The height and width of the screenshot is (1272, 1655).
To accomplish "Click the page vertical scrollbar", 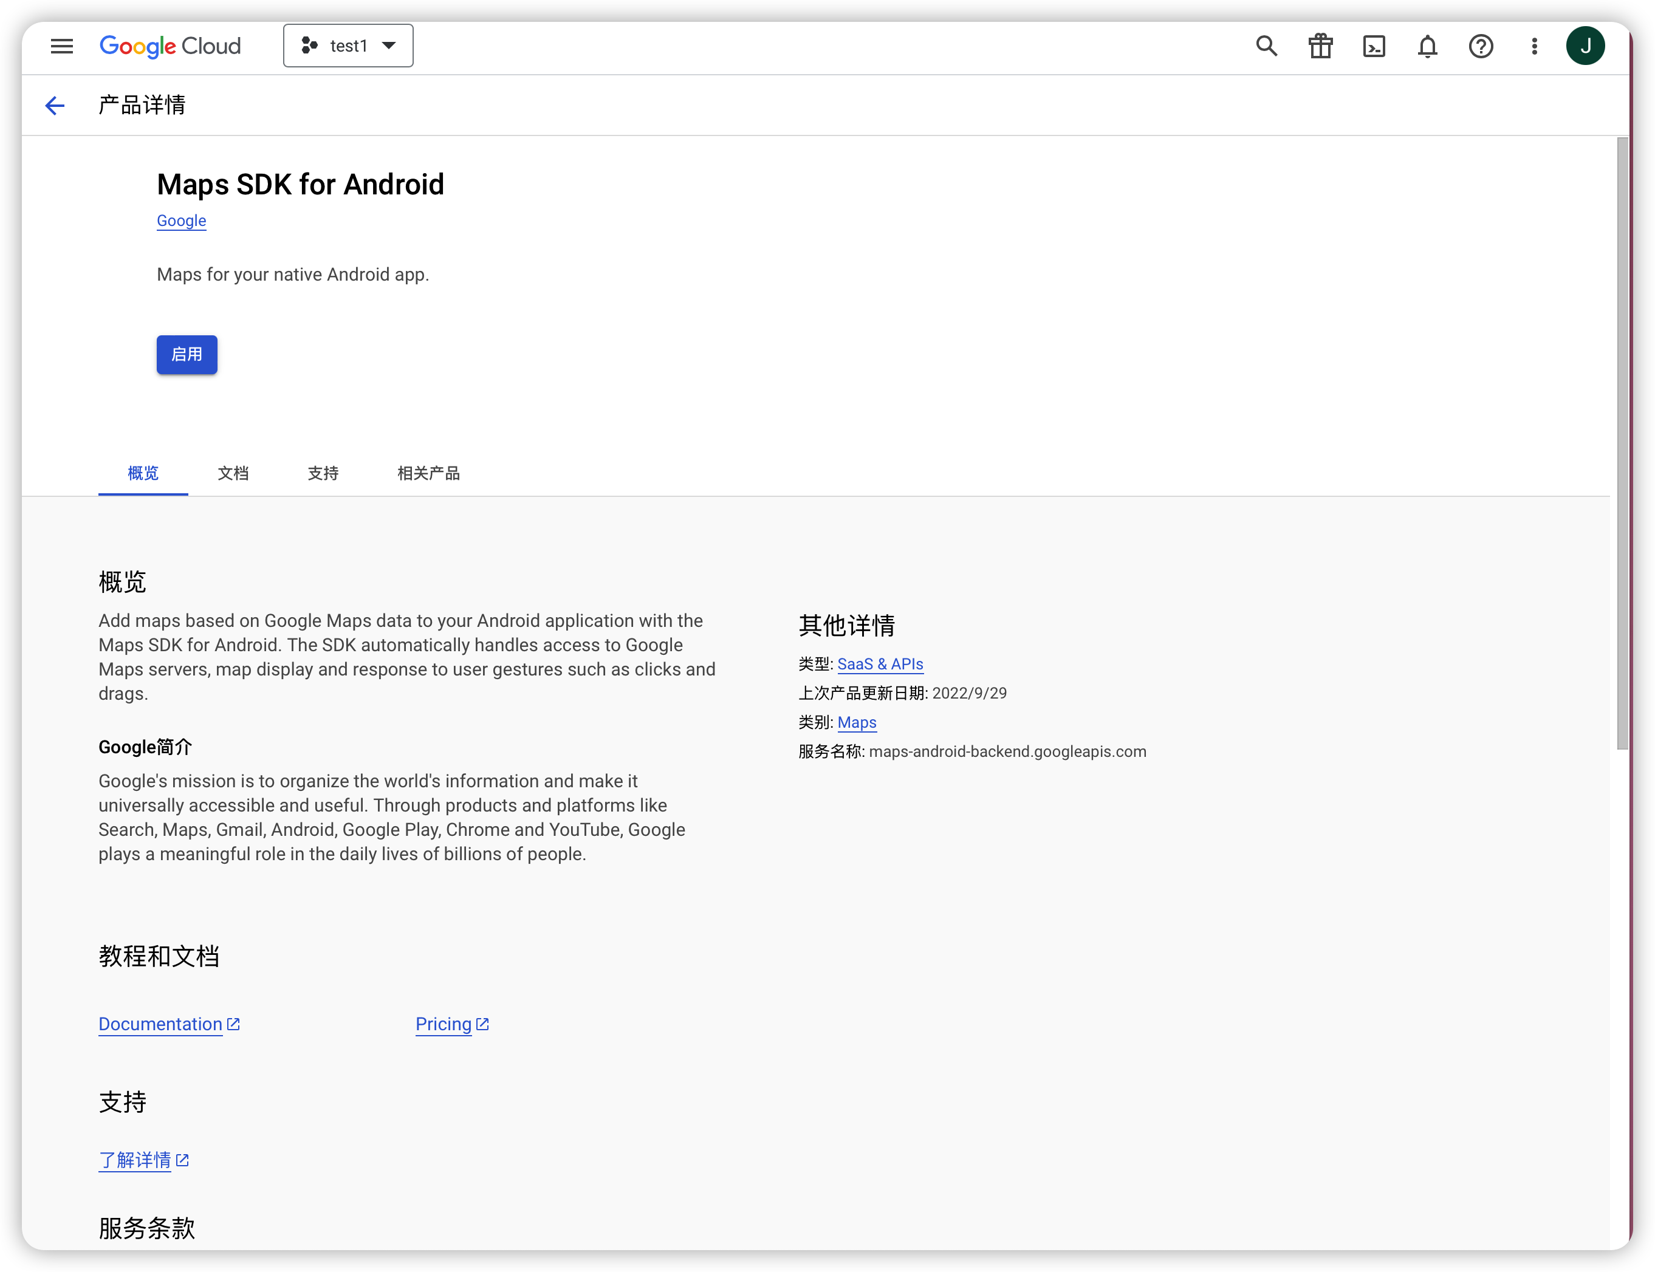I will click(x=1622, y=443).
